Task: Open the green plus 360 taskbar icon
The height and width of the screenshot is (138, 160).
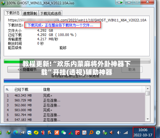Action: pos(36,133)
